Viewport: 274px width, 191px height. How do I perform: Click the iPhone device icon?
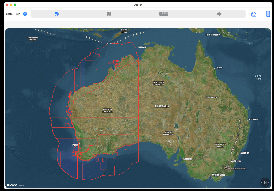click(x=268, y=14)
